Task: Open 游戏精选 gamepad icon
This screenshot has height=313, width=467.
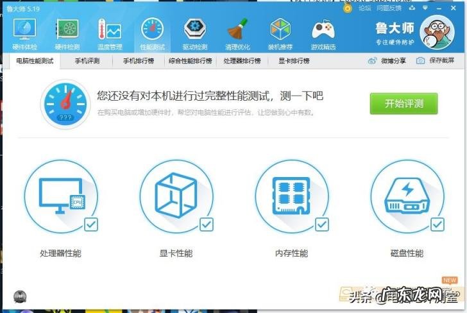Action: 323,30
